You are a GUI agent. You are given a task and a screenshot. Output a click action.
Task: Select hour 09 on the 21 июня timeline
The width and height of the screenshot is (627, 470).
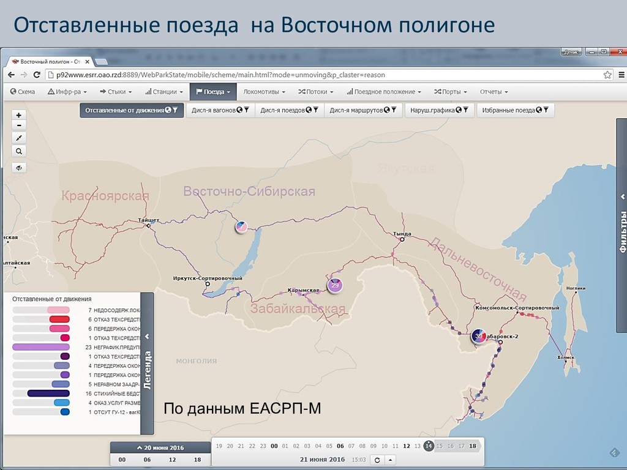click(373, 446)
